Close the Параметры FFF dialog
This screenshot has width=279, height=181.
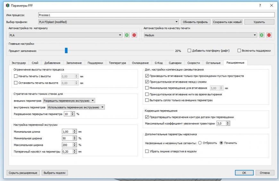click(272, 5)
